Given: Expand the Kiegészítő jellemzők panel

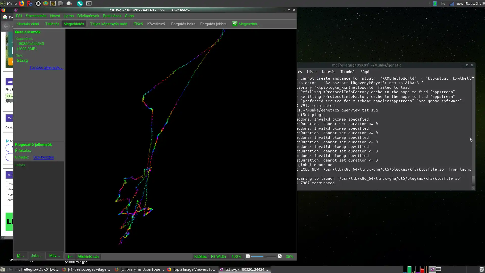Looking at the screenshot, I should pyautogui.click(x=33, y=144).
